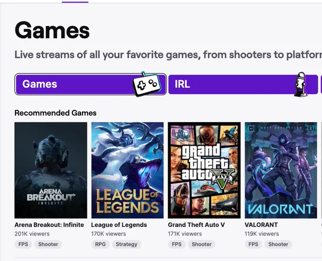
Task: Click the "Live streams of all your favorite games" subtitle
Action: pos(168,55)
